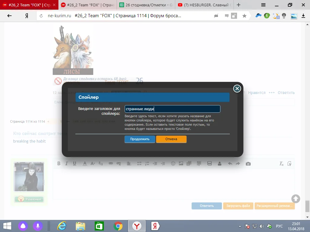Click the Расширенный режим button

point(275,206)
